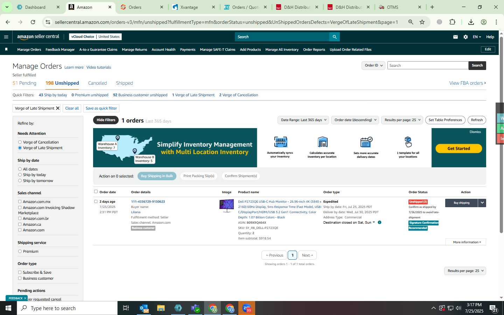Open the Order date (descending) sort dropdown
The height and width of the screenshot is (315, 504).
click(355, 120)
